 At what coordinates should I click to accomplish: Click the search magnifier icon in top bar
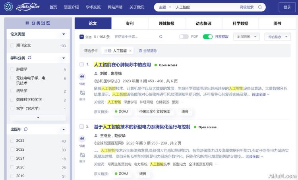260,7
